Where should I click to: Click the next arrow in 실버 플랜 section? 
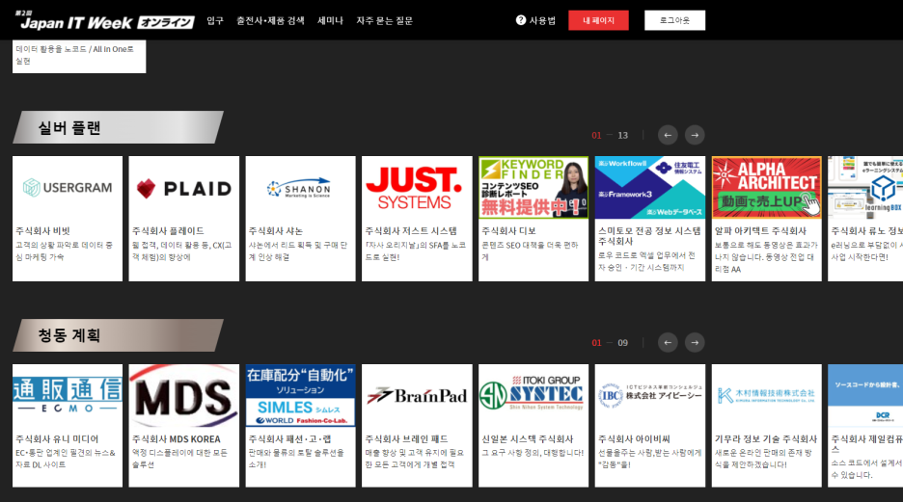coord(695,135)
